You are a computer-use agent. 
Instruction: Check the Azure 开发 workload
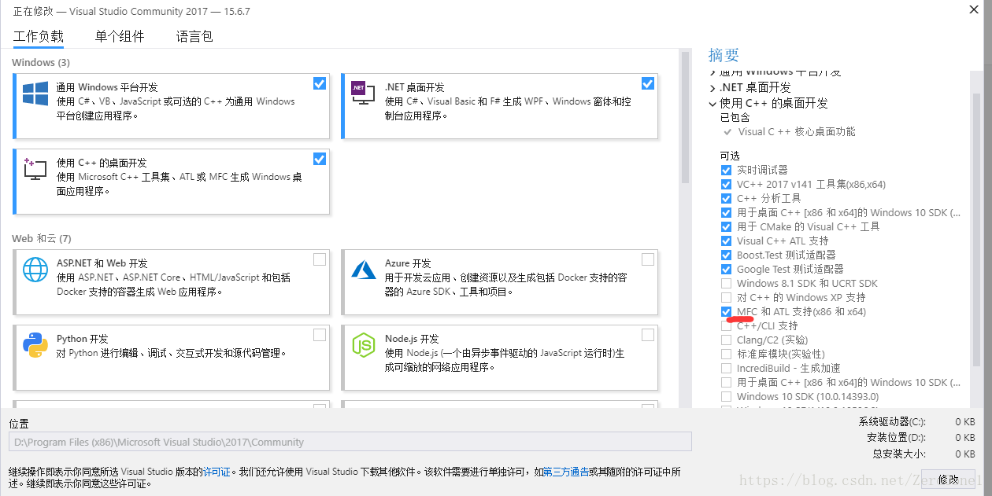(x=647, y=259)
